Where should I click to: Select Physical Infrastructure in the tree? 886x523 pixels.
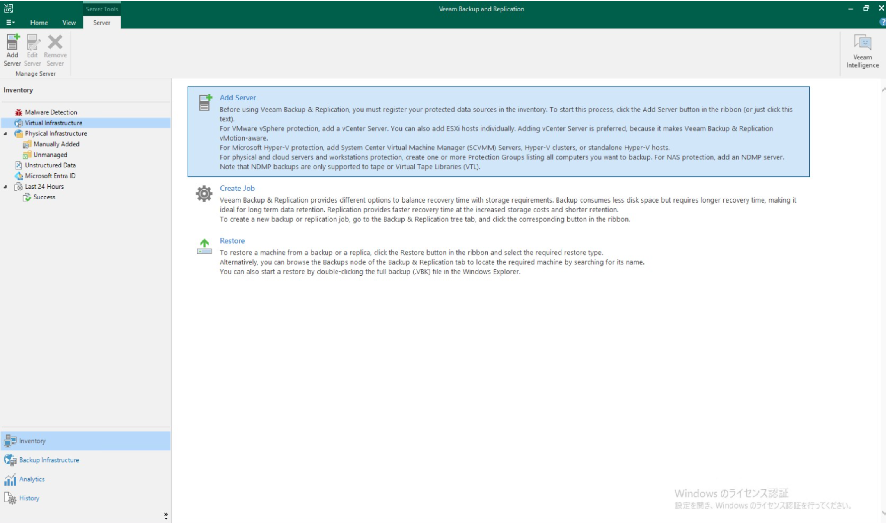[56, 133]
